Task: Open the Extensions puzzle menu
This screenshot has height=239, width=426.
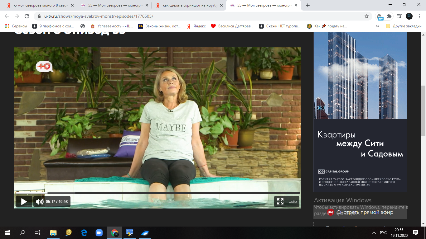Action: click(x=389, y=16)
